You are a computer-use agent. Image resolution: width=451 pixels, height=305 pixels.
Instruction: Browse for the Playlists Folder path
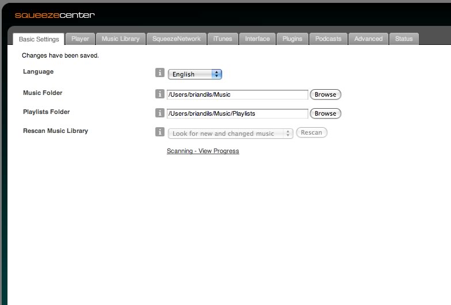[x=325, y=113]
